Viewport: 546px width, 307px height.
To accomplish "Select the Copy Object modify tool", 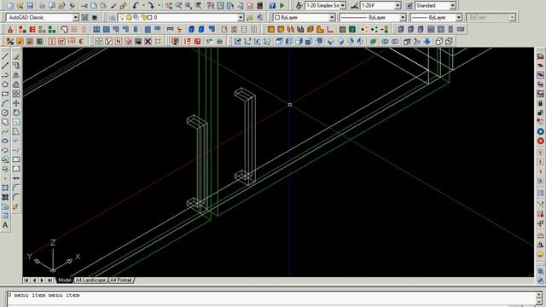I will click(x=16, y=66).
